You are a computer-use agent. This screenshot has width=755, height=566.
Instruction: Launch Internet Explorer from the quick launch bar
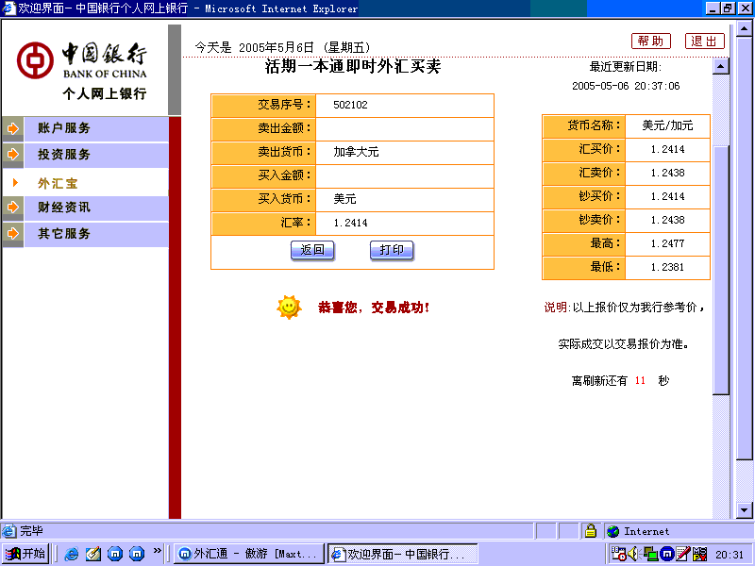pos(72,554)
